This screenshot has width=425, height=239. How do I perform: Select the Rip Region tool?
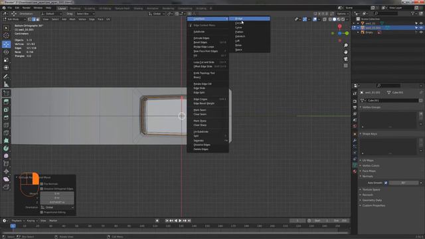click(x=6, y=187)
